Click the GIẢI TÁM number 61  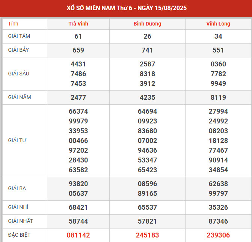(78, 36)
